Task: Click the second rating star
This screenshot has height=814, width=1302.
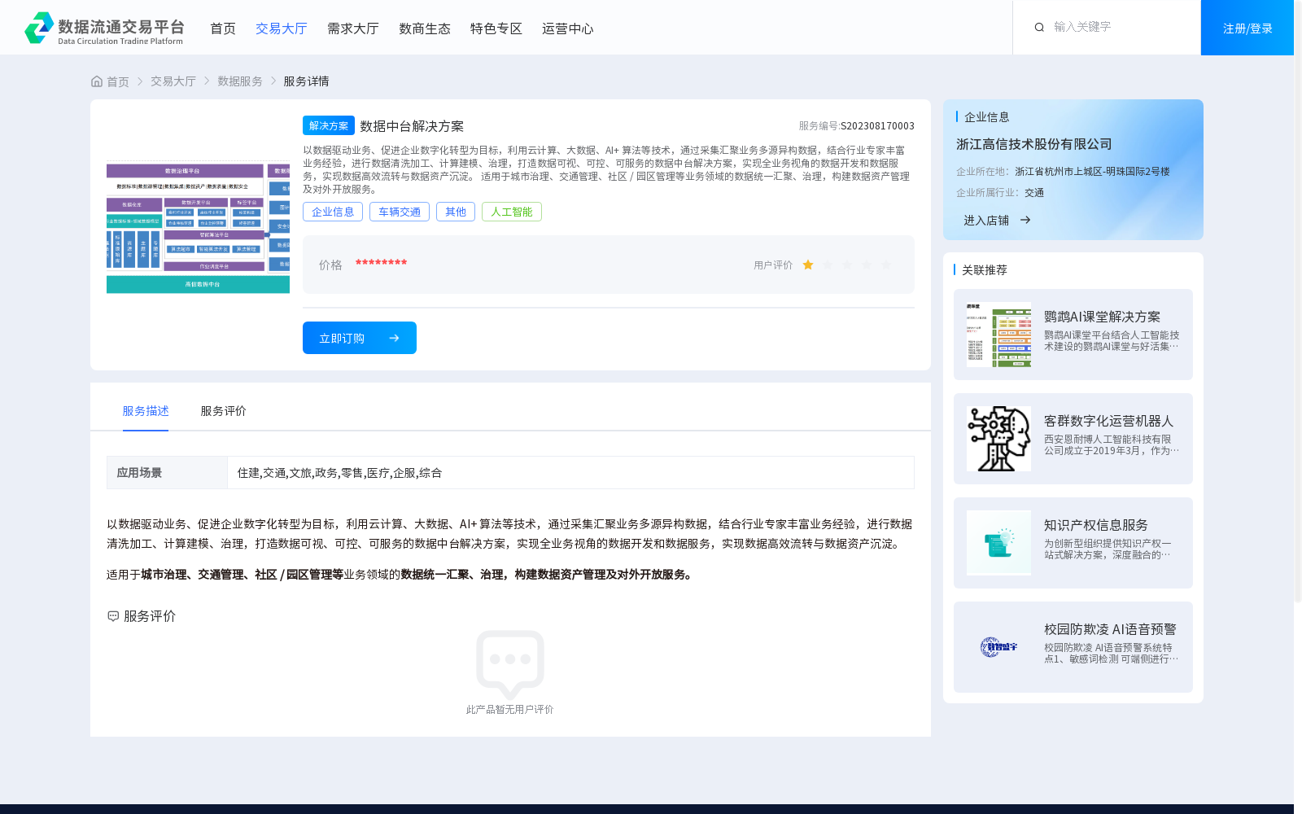Action: click(x=828, y=265)
